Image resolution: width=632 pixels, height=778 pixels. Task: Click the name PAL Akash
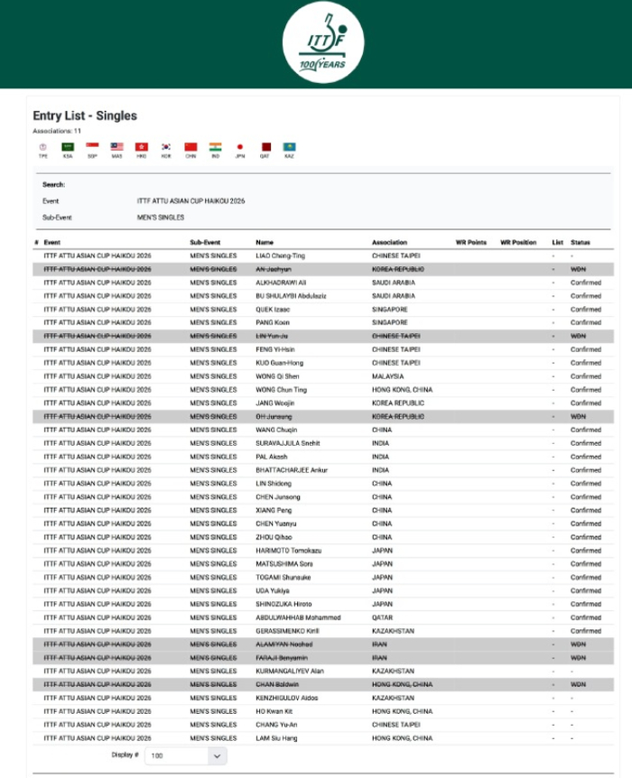(272, 457)
